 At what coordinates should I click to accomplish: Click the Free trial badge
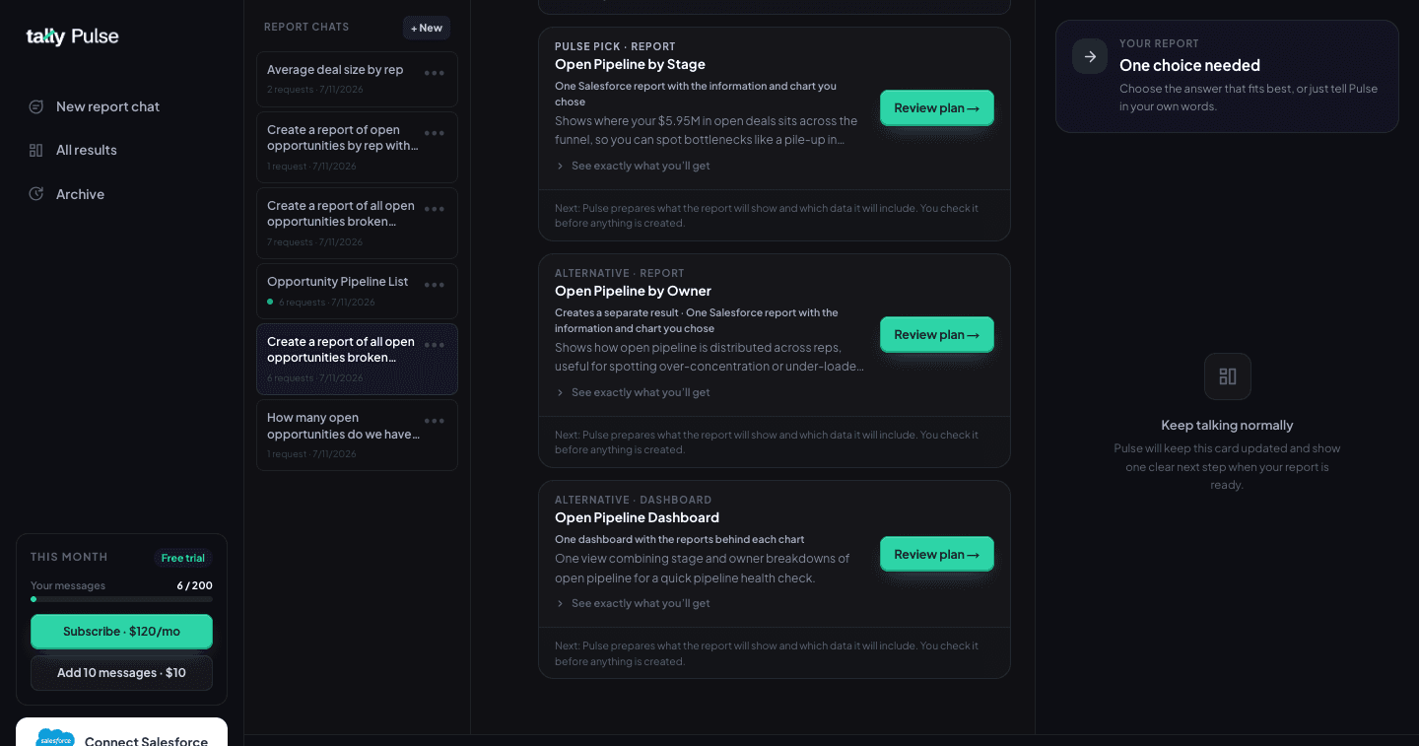click(183, 558)
